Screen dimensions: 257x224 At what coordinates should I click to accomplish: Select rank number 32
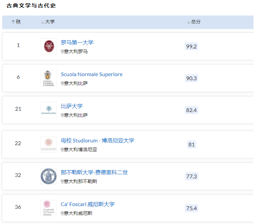[18, 175]
